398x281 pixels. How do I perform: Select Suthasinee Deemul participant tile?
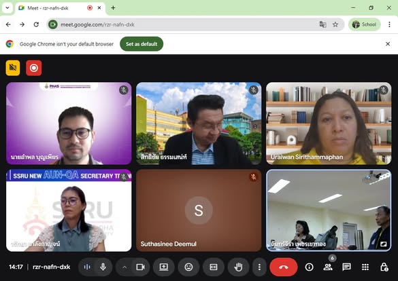point(199,210)
